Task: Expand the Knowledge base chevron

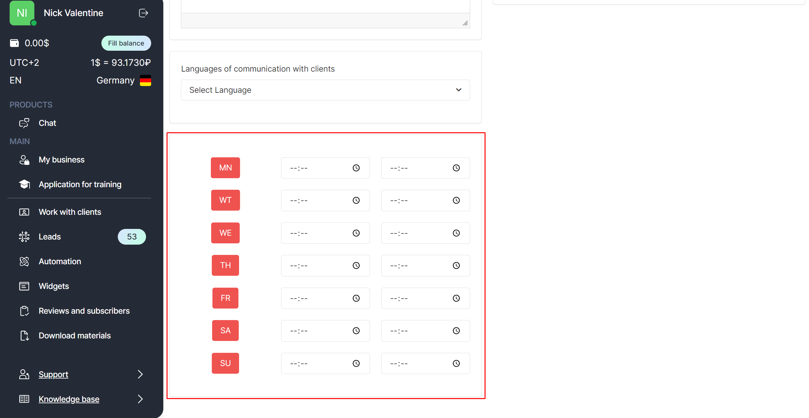Action: (x=140, y=399)
